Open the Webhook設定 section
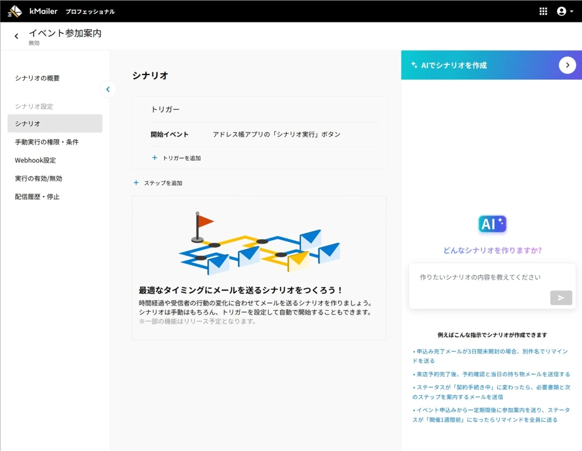Screen dimensions: 582x451 click(36, 160)
